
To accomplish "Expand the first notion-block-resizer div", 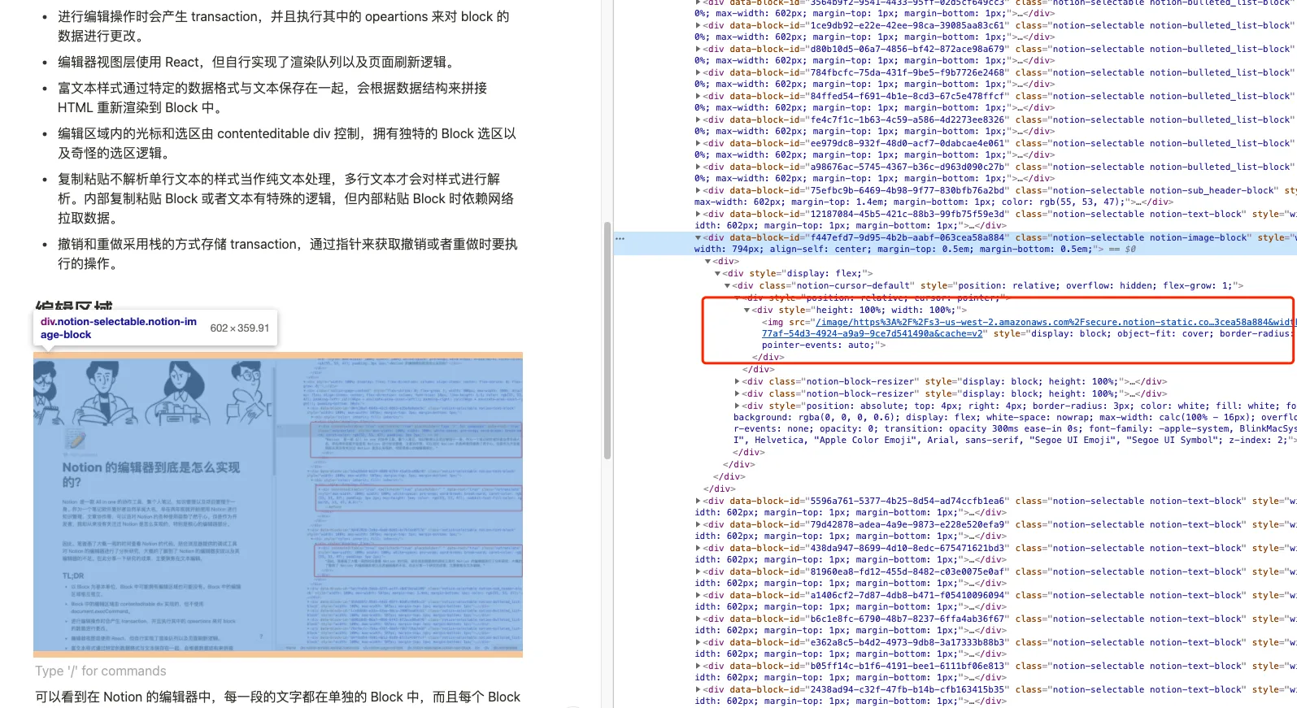I will (x=738, y=382).
